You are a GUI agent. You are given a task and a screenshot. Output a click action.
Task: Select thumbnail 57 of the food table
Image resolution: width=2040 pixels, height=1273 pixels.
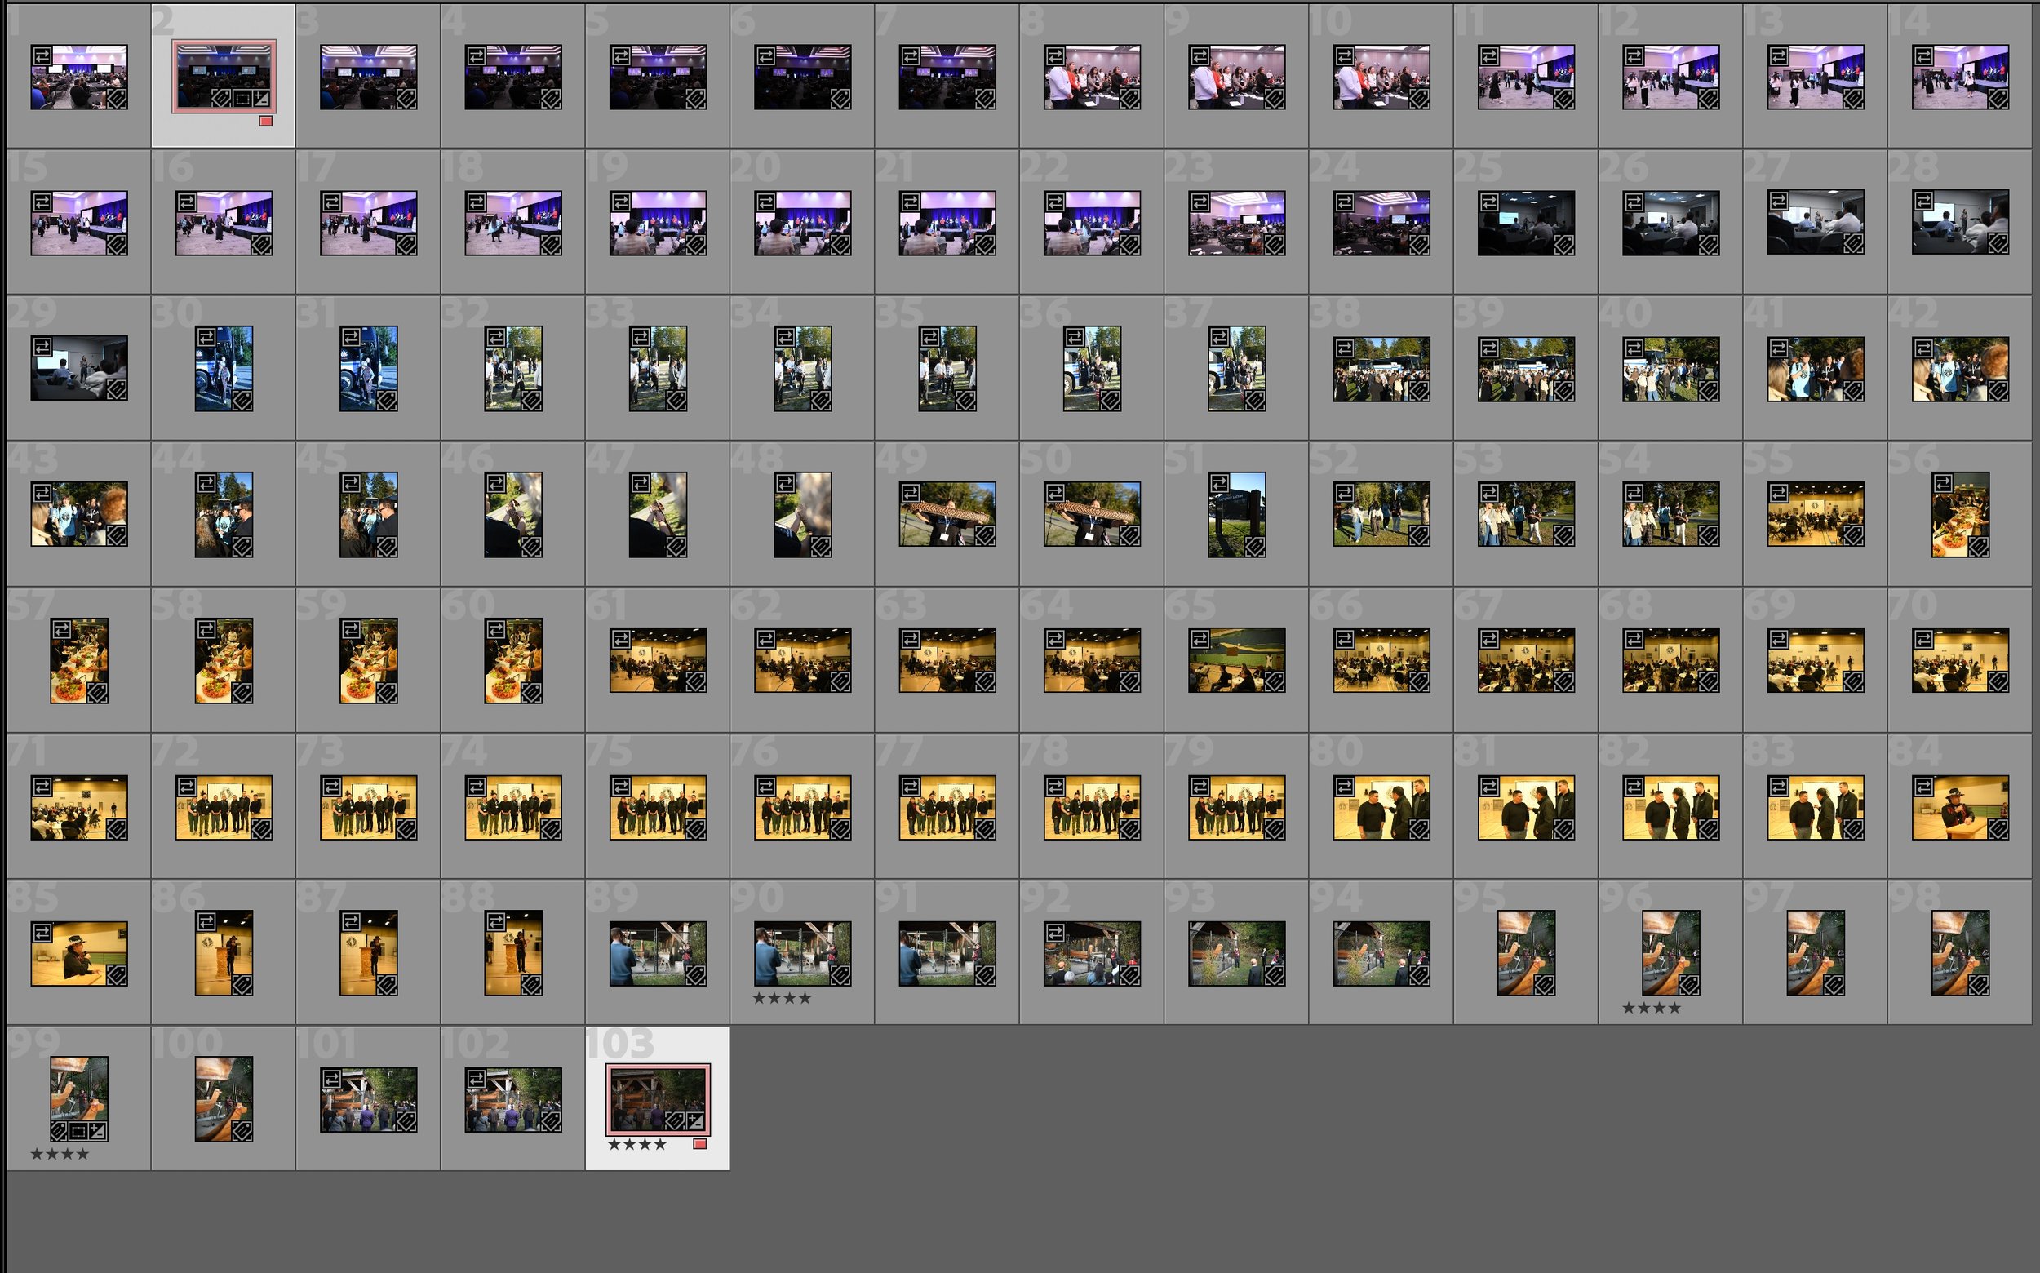click(79, 660)
